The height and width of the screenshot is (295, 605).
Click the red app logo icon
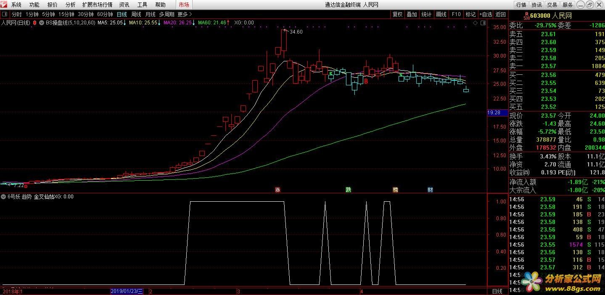tap(4, 5)
